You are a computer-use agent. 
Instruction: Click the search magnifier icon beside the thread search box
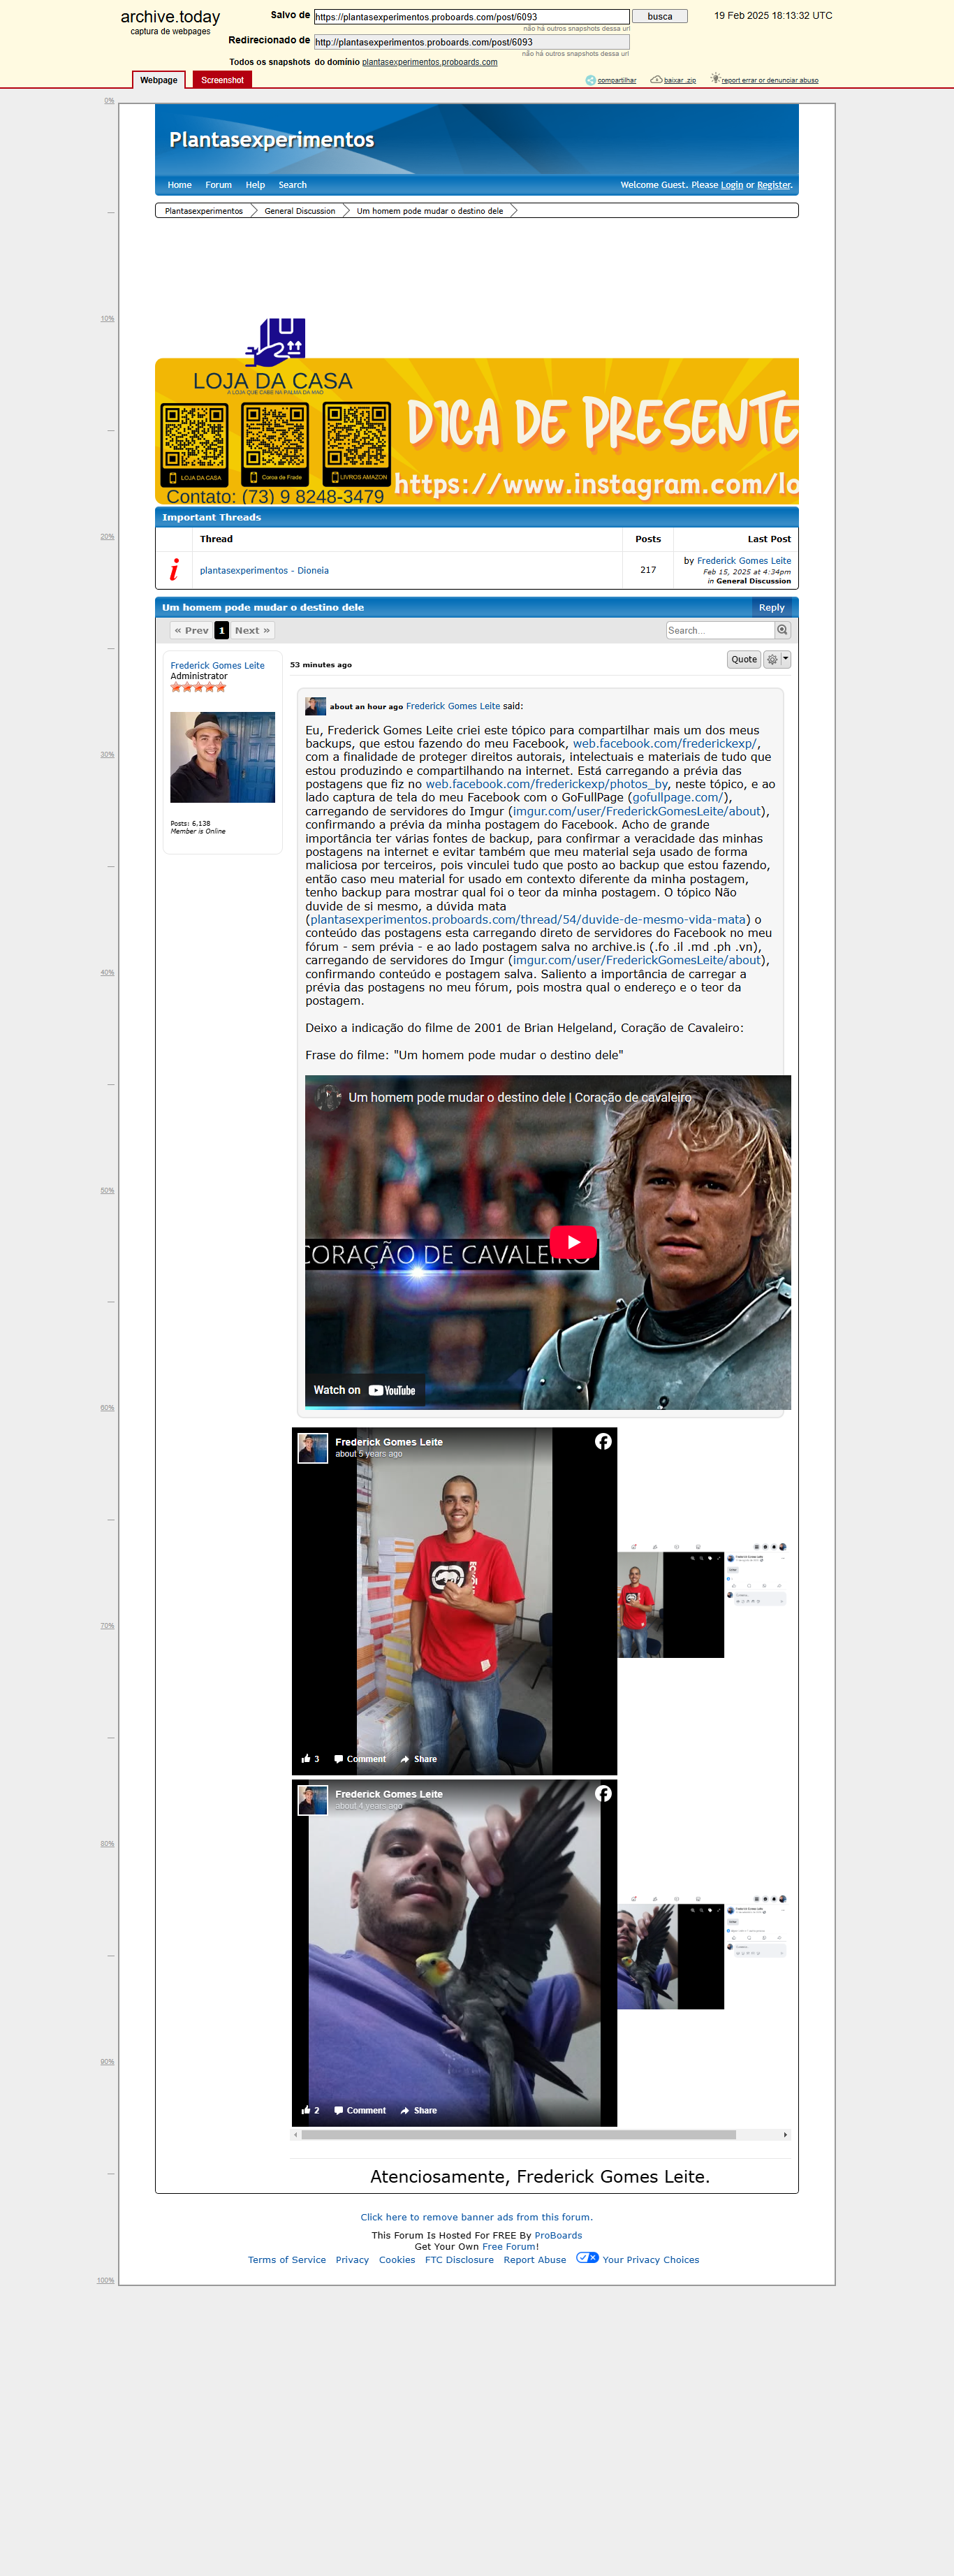782,630
